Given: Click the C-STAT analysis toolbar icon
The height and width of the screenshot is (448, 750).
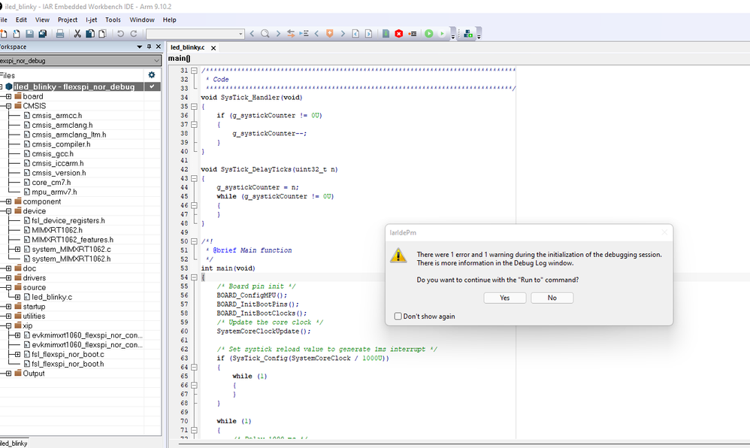Looking at the screenshot, I should (468, 34).
